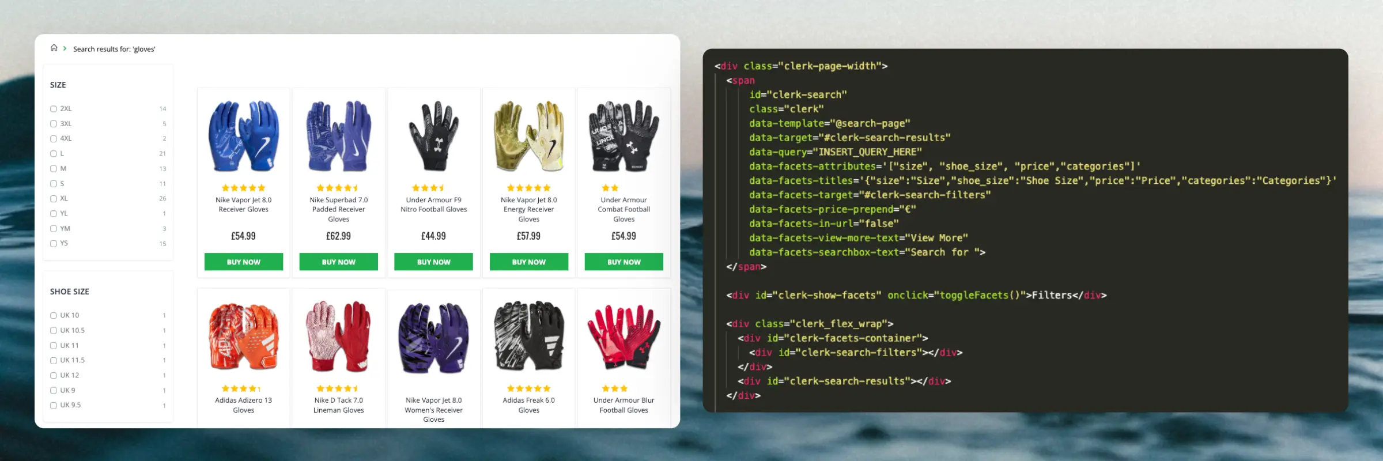Screen dimensions: 1383x461
Task: Open the blue Nike Vapor Jet gloves image
Action: (243, 137)
